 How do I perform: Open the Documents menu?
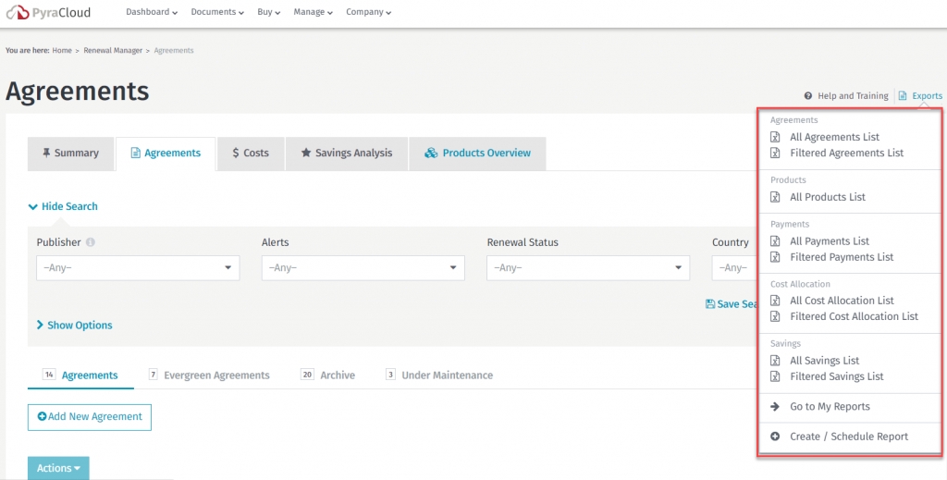tap(216, 12)
